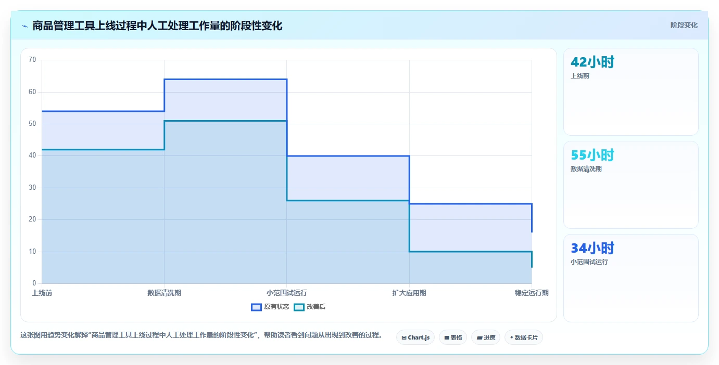Toggle the 改善后 legend swatch

pyautogui.click(x=299, y=307)
